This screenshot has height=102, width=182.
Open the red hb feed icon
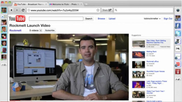[178, 64]
